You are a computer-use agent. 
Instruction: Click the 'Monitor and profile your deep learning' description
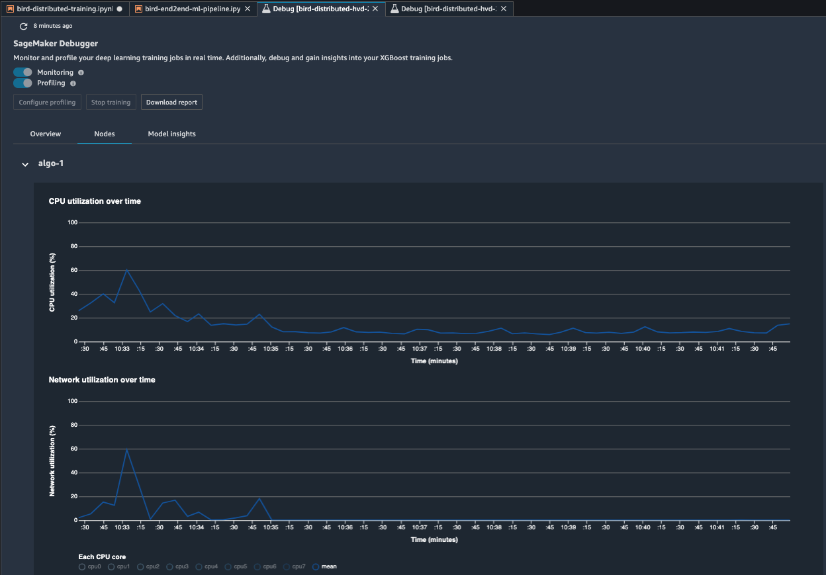pos(233,58)
